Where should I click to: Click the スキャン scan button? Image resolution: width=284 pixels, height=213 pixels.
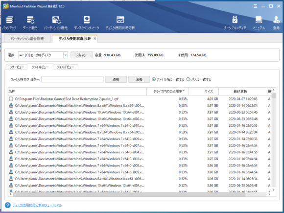[x=81, y=55]
